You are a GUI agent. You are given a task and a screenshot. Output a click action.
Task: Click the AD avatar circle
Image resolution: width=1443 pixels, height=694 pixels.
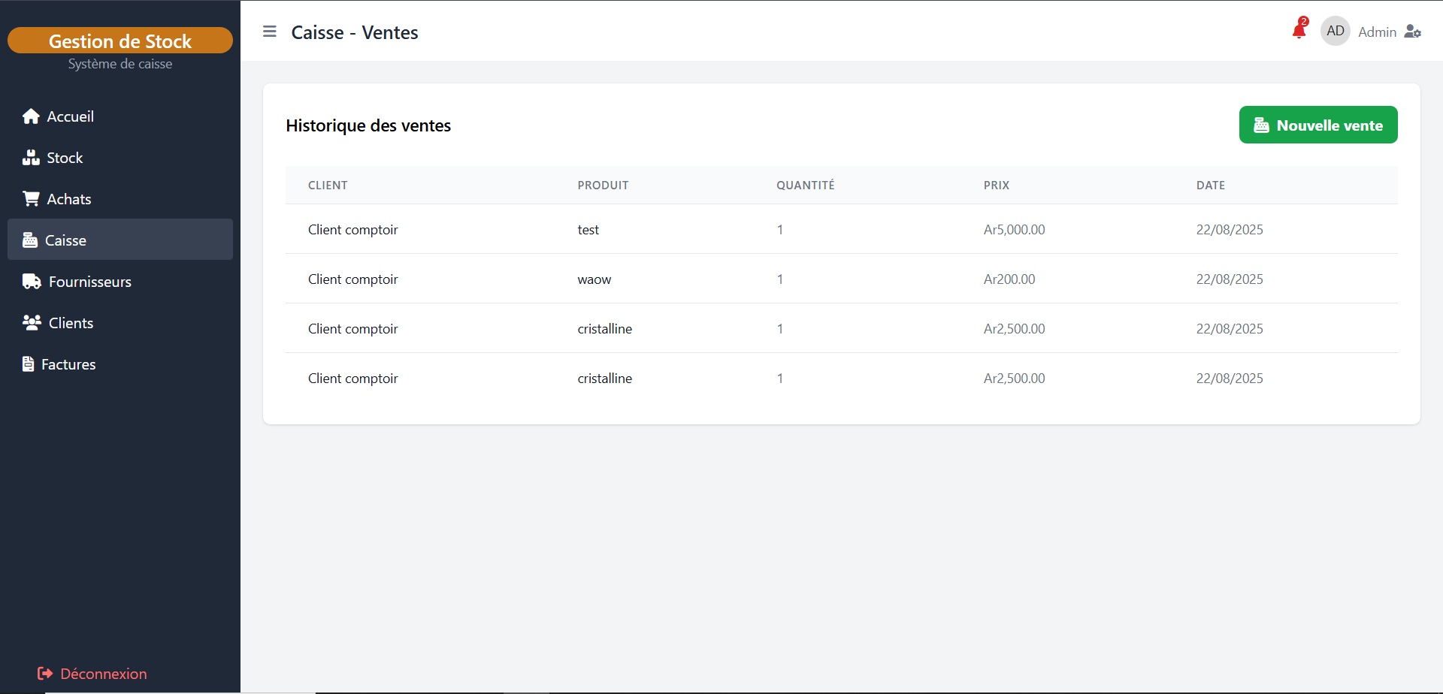coord(1336,32)
